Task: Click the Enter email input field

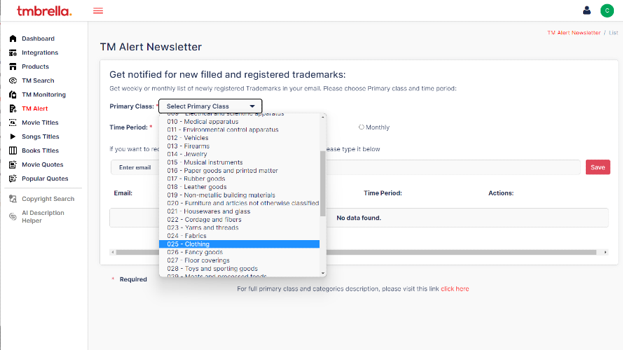Action: point(135,167)
